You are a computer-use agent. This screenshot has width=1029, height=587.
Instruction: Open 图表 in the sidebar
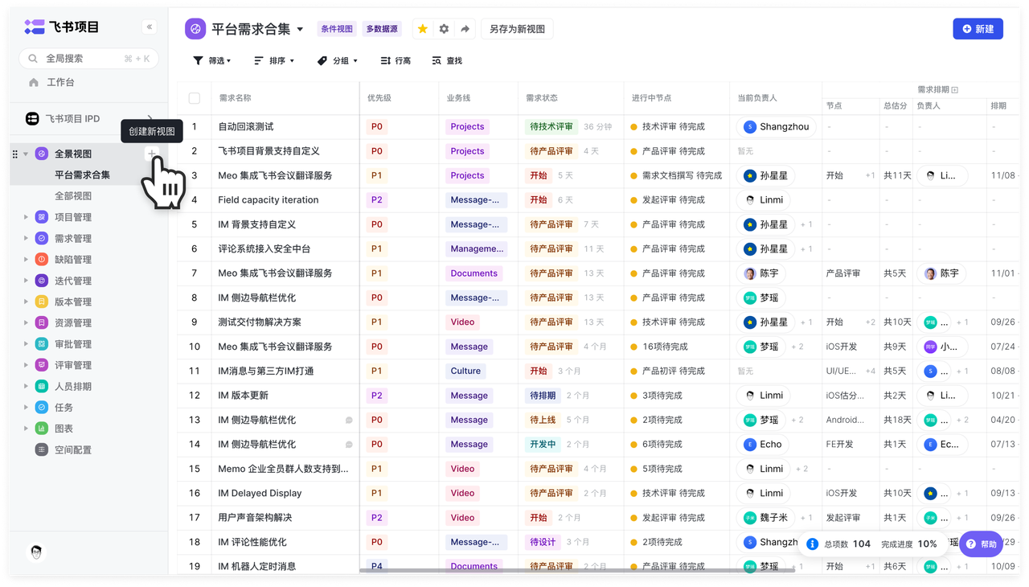click(64, 429)
